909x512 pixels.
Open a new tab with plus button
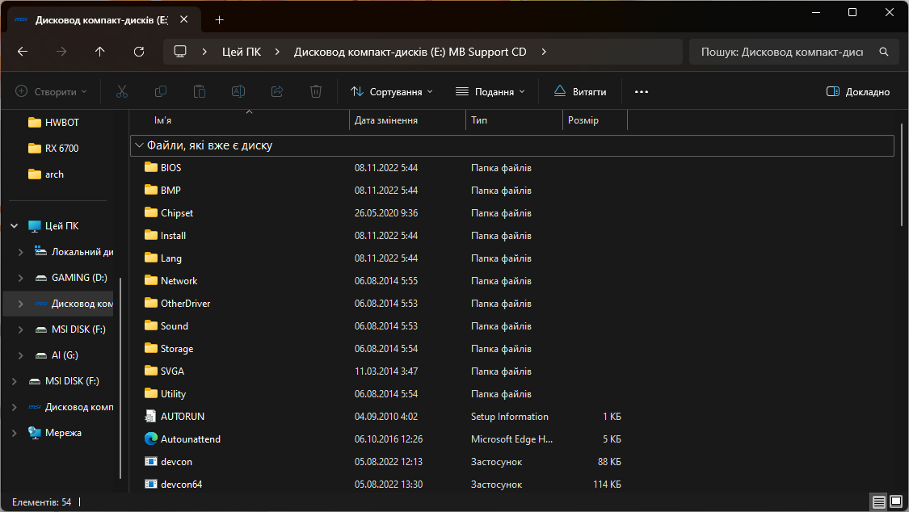[219, 20]
